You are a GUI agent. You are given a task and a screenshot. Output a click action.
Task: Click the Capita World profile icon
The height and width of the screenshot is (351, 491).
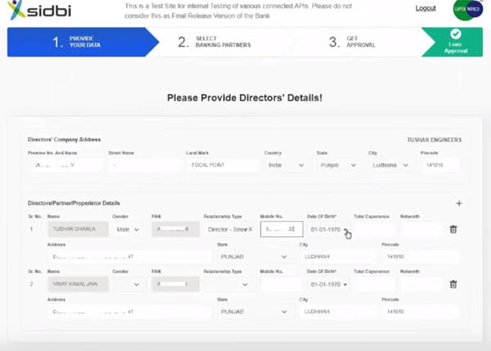point(463,10)
